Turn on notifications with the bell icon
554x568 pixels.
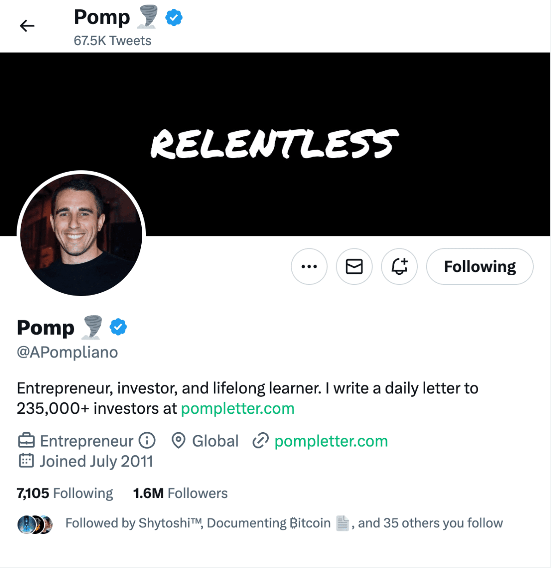[399, 266]
